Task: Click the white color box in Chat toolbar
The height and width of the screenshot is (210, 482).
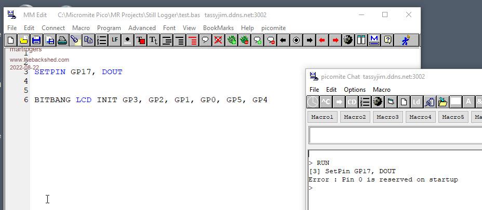Action: 456,102
